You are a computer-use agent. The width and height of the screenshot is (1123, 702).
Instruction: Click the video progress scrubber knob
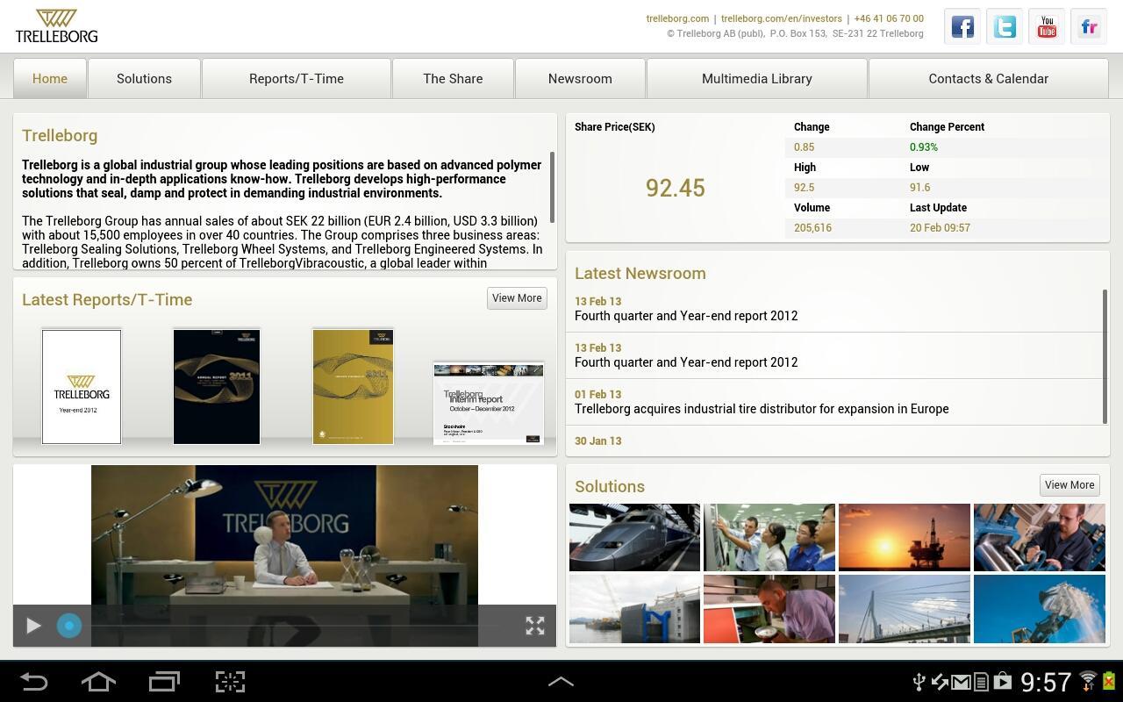click(x=69, y=626)
